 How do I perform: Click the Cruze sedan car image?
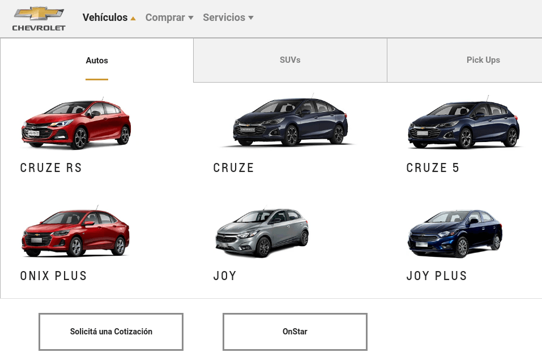(x=289, y=120)
